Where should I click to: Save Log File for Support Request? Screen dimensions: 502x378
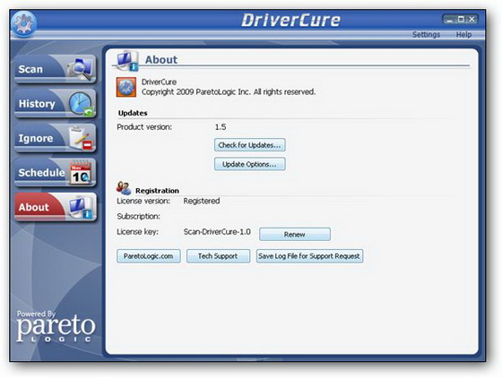[309, 256]
